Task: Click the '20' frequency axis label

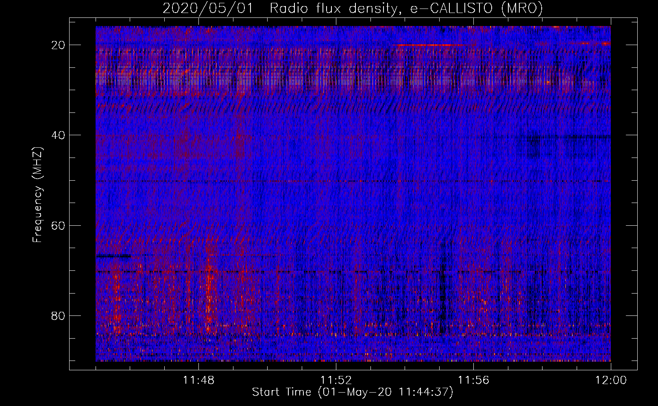Action: [x=59, y=45]
